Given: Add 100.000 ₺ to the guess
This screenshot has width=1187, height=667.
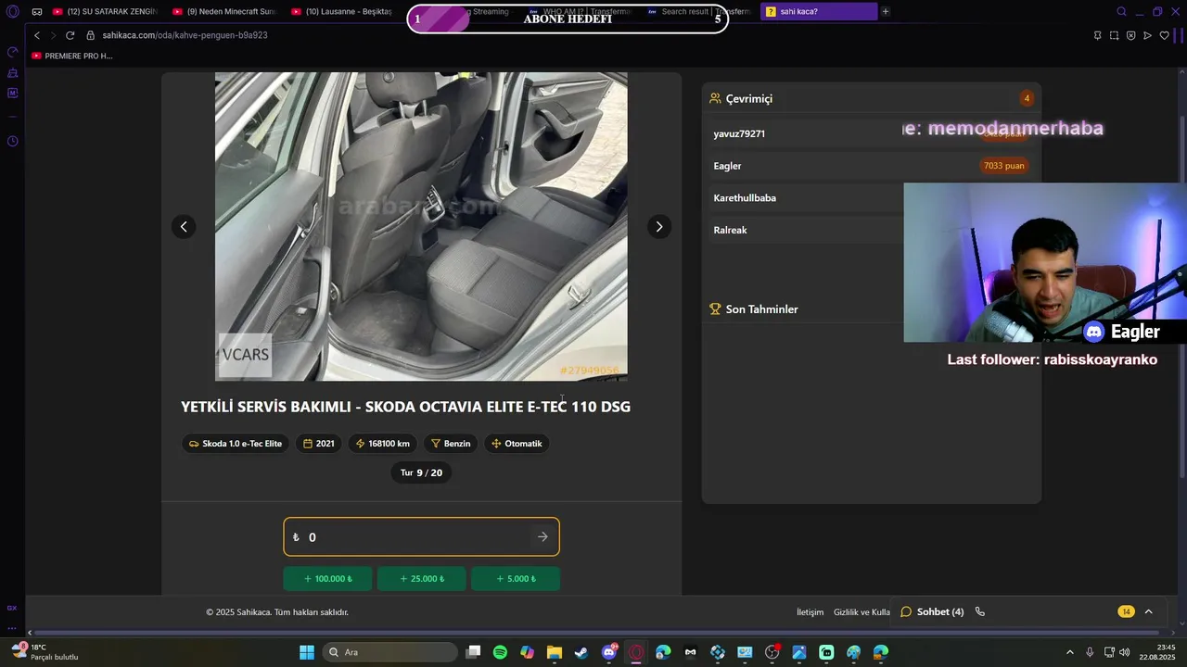Looking at the screenshot, I should click(x=327, y=579).
